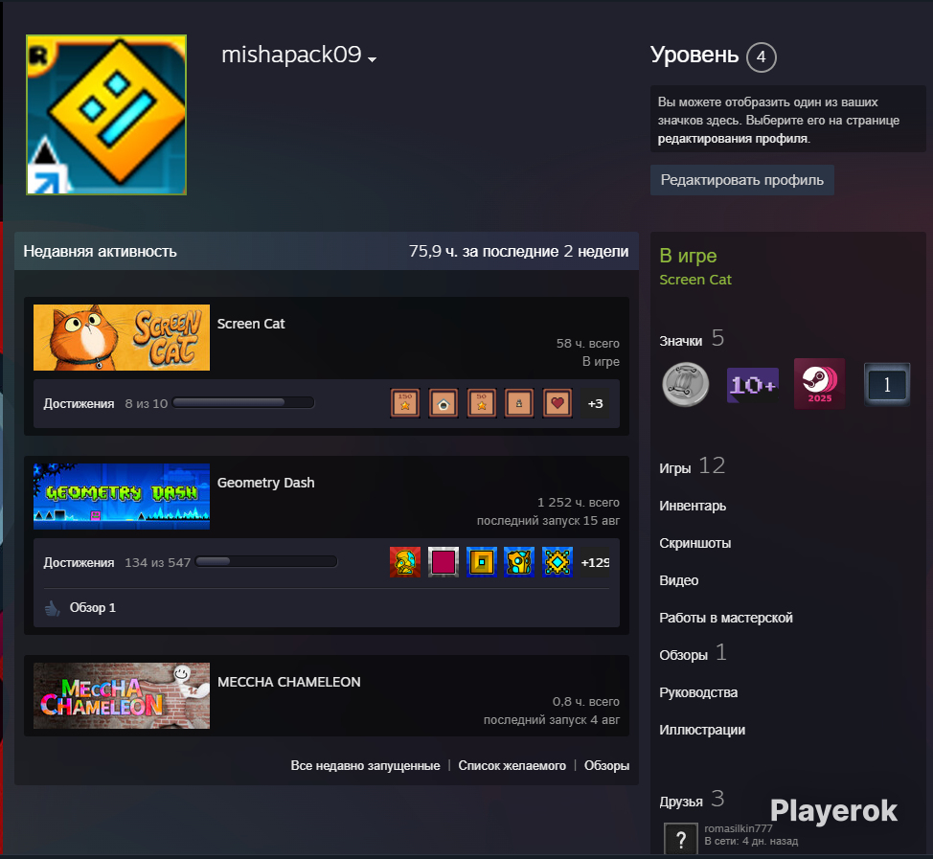Open the Geometry Dash title link
The height and width of the screenshot is (859, 933).
point(265,483)
